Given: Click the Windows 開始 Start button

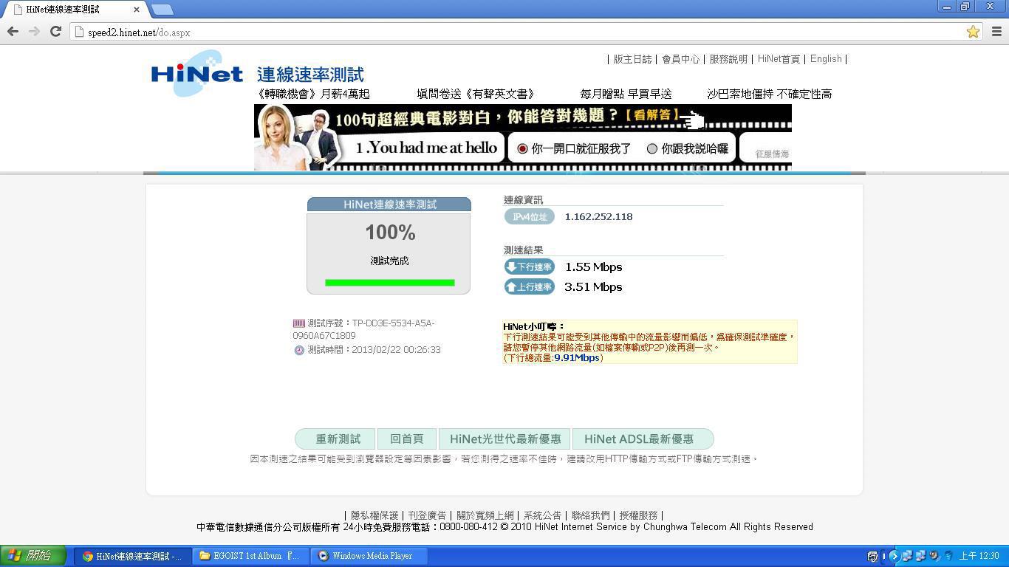Looking at the screenshot, I should coord(33,556).
